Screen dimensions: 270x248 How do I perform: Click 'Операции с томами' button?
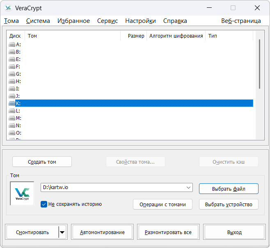point(162,204)
